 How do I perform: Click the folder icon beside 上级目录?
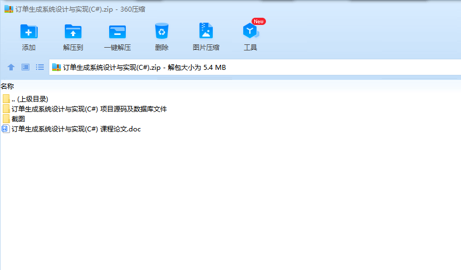[x=6, y=99]
